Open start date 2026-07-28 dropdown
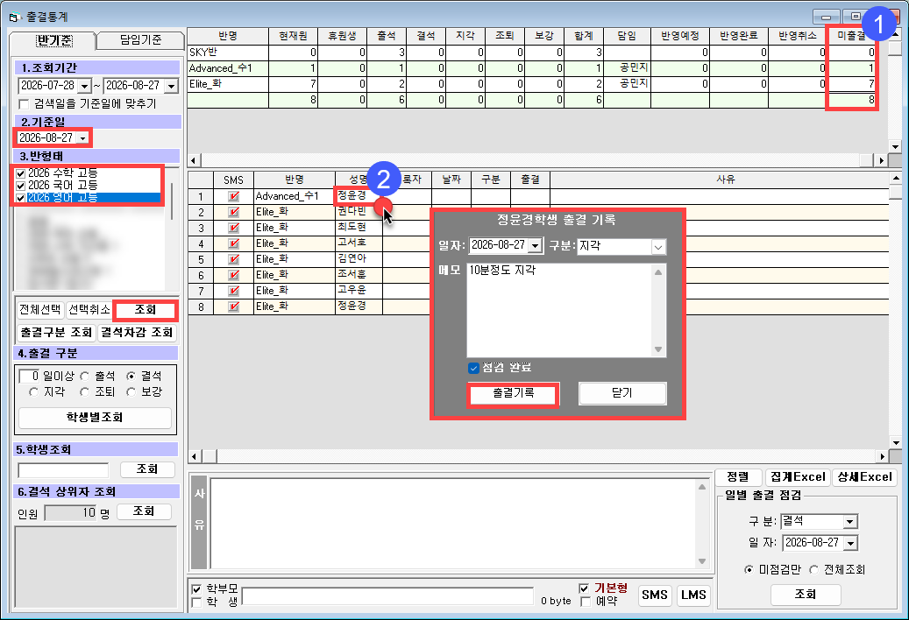 click(x=85, y=86)
